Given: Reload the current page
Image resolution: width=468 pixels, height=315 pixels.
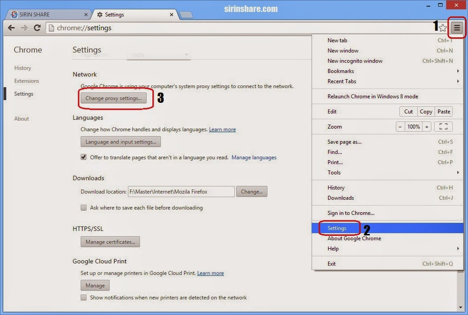Looking at the screenshot, I should pos(37,28).
